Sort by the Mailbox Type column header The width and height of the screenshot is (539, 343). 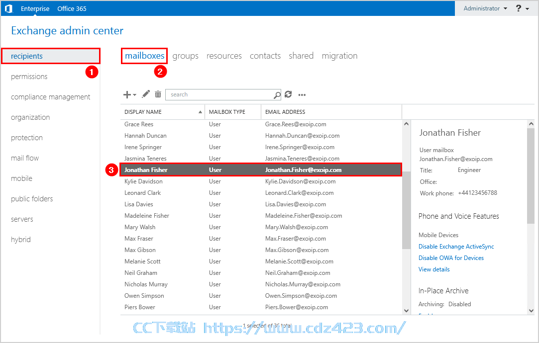coord(233,112)
